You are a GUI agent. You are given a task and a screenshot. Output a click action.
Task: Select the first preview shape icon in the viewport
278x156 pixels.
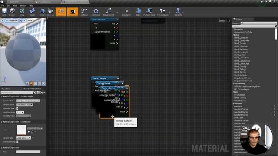click(x=27, y=84)
